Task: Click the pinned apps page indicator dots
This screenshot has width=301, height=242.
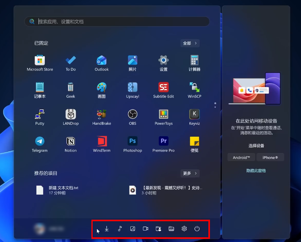Action: pos(215,105)
